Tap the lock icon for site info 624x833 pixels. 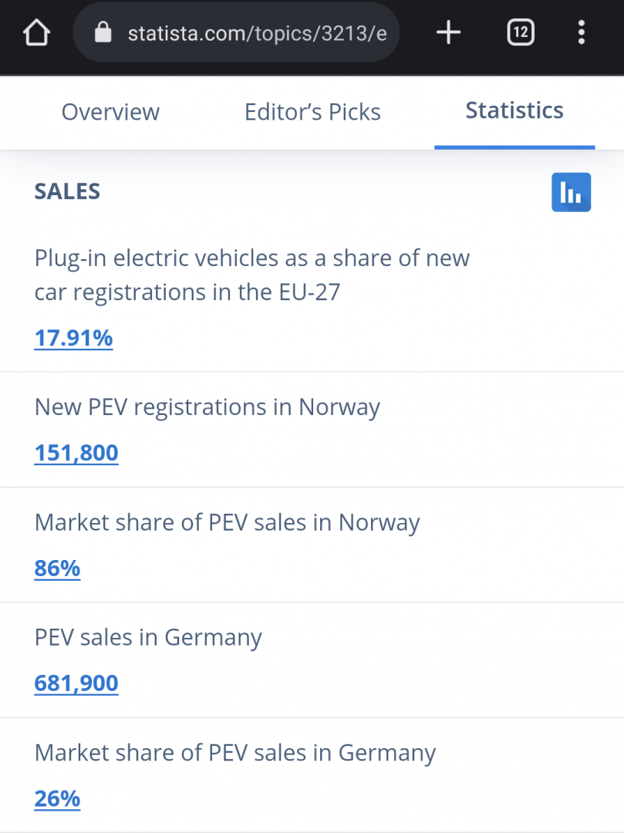pyautogui.click(x=103, y=32)
